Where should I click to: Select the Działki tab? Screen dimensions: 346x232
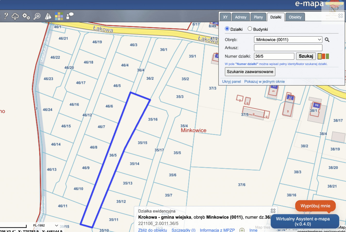pos(276,17)
